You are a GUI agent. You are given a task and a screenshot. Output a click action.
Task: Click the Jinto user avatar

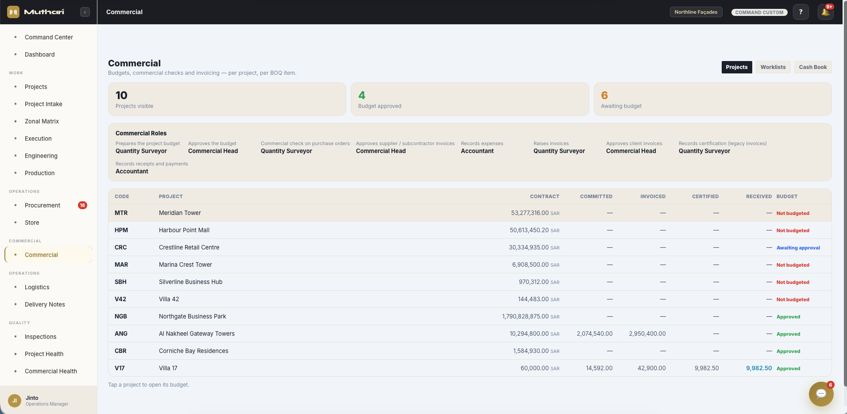click(15, 401)
